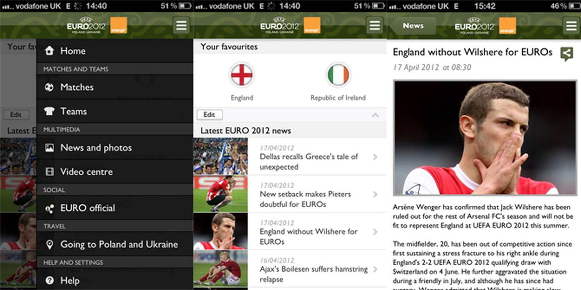Tap Greece celebration thumbnail in news list
581x290 pixels.
(x=221, y=156)
